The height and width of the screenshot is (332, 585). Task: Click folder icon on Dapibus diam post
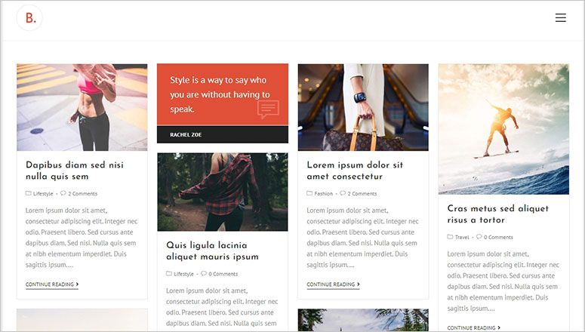click(28, 193)
